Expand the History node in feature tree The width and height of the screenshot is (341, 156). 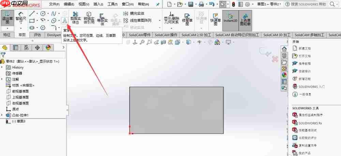point(2,67)
